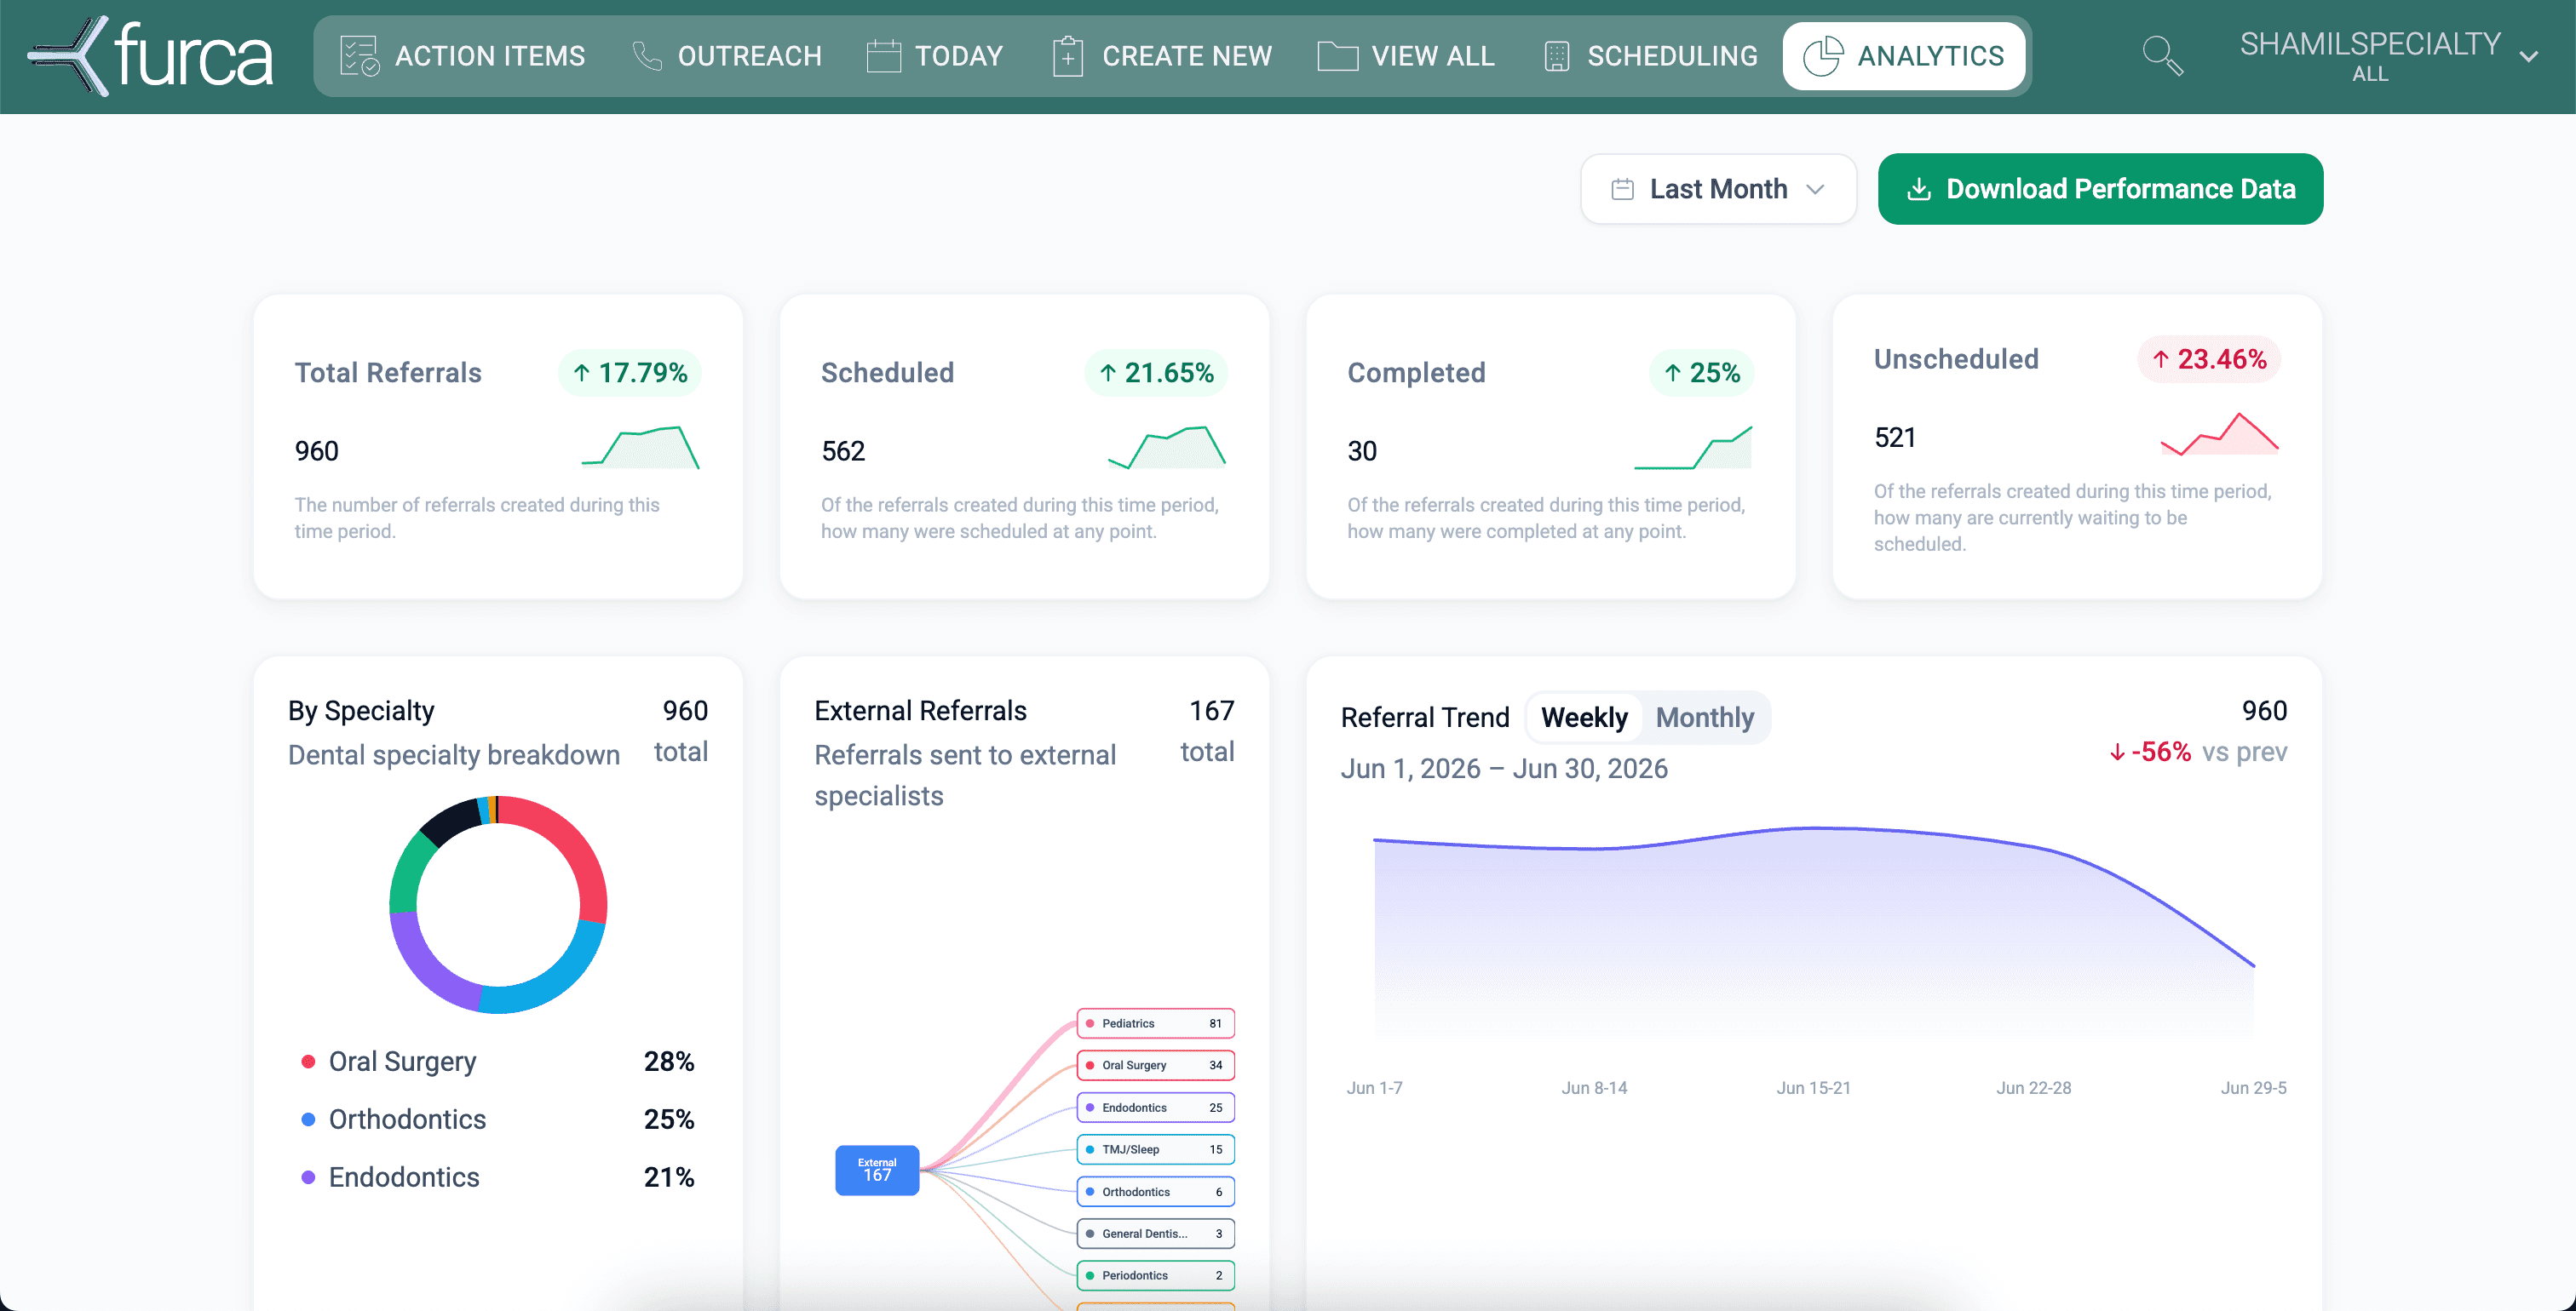Click the Pediatrics 81 referral node
Viewport: 2576px width, 1311px height.
click(1155, 1023)
